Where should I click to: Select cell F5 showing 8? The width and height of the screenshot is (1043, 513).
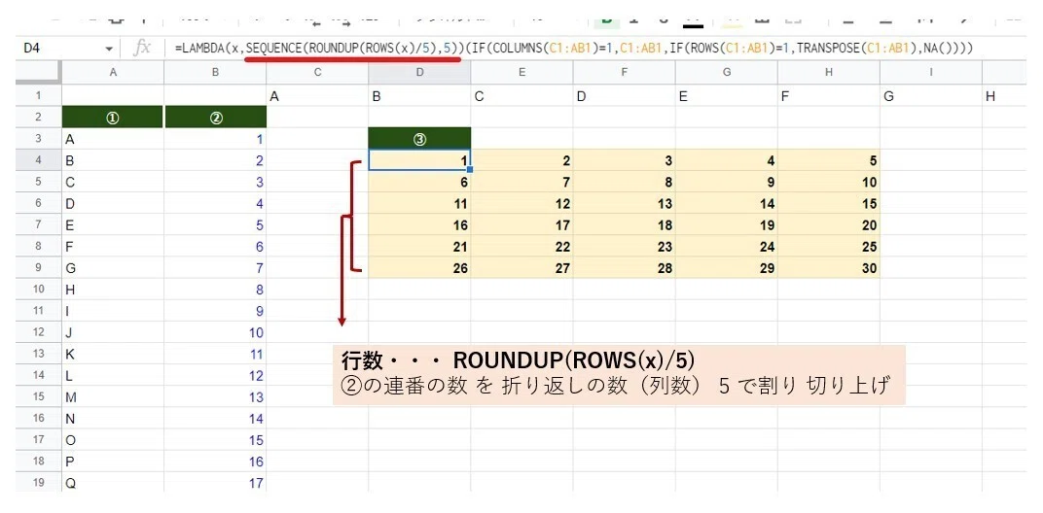point(625,182)
